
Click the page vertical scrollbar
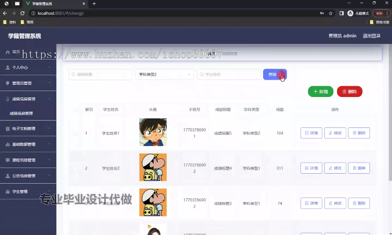point(390,112)
